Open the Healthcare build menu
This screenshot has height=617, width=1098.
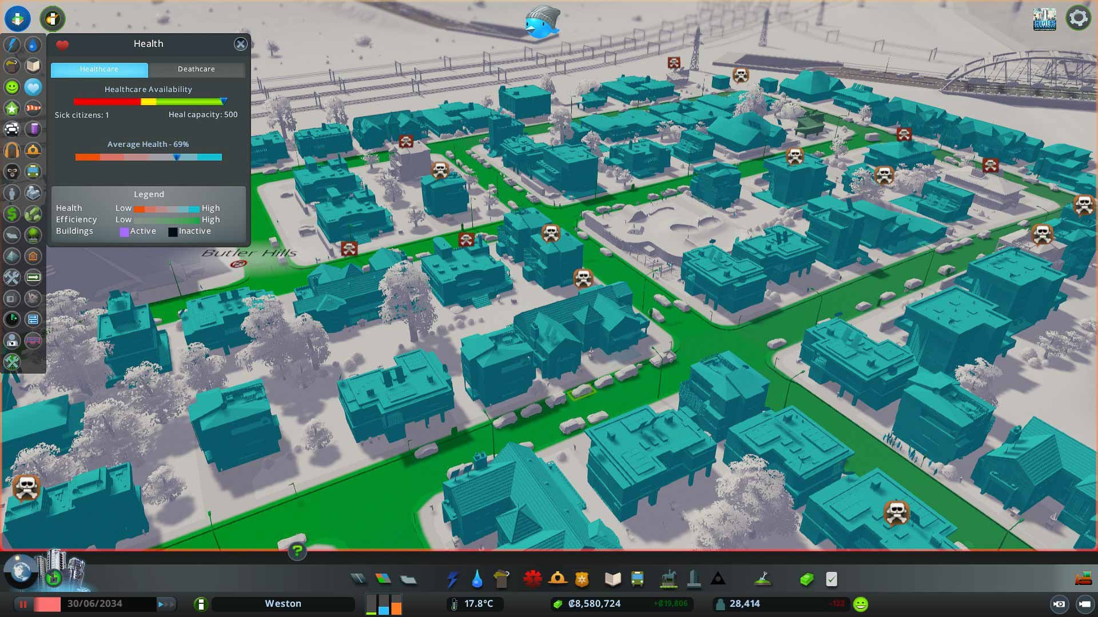(x=532, y=579)
